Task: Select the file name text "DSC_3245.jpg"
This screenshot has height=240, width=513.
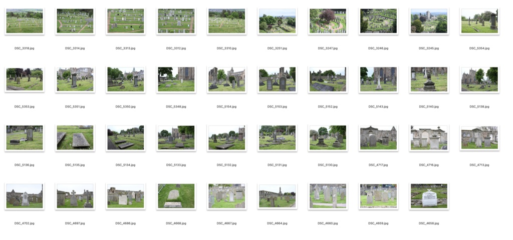Action: coord(429,48)
